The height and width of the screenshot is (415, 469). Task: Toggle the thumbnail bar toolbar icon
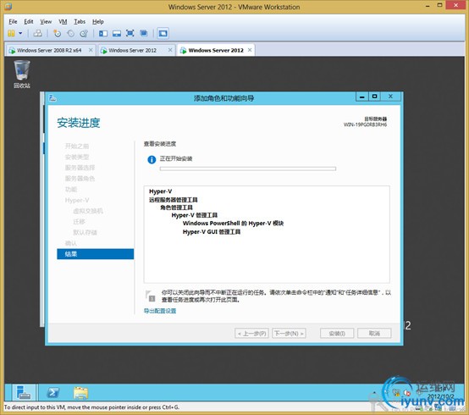117,33
